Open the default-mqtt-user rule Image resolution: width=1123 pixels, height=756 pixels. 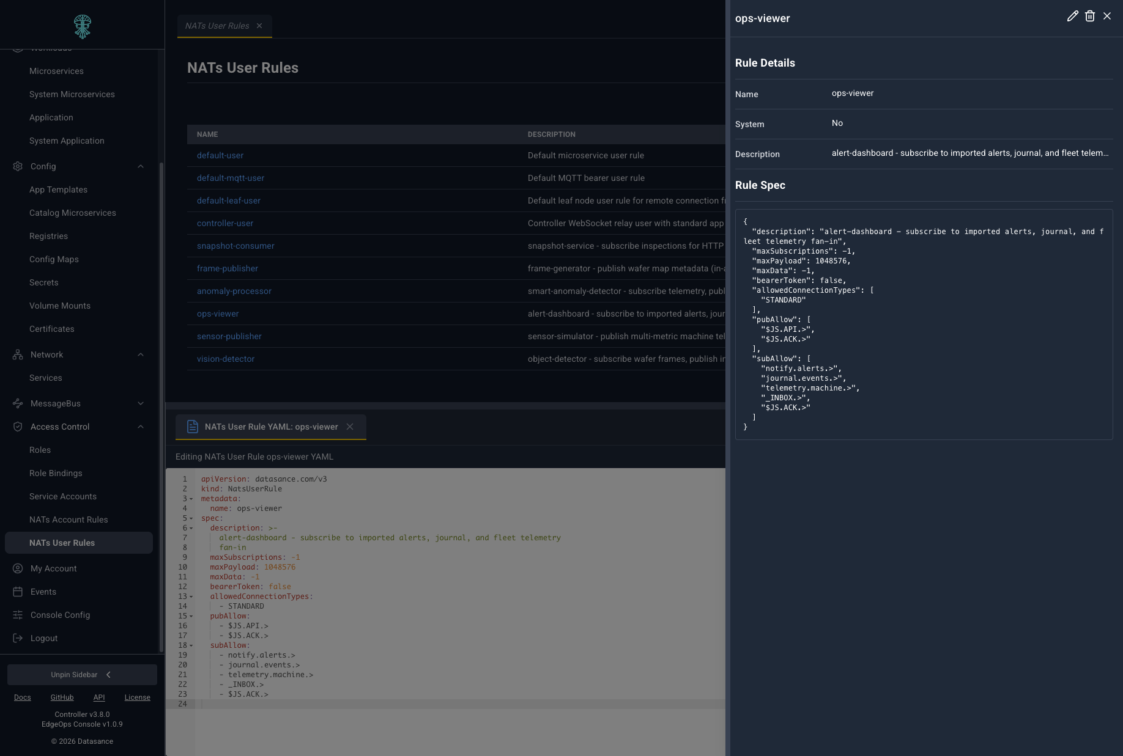coord(231,178)
